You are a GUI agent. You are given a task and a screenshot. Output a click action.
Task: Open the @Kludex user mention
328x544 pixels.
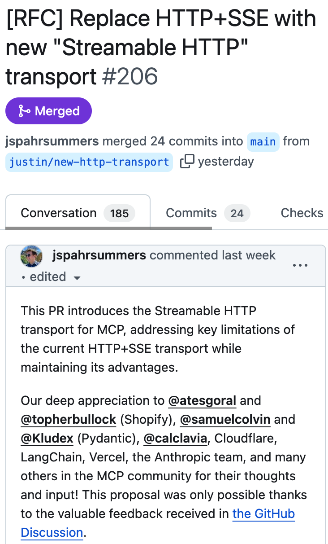pos(47,439)
